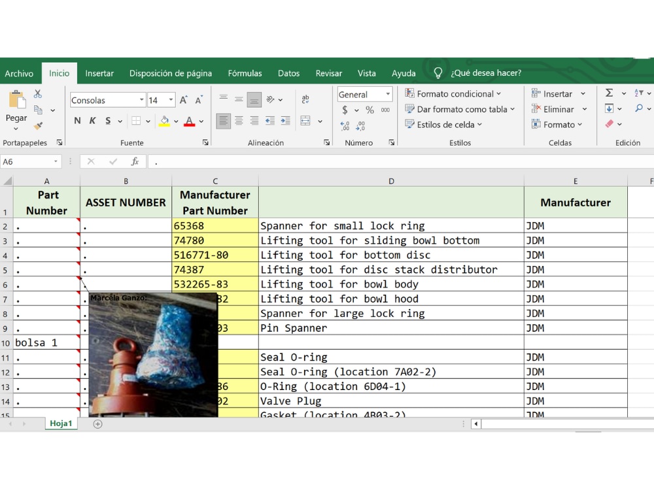
Task: Apply the accounting $ number format
Action: pos(345,110)
